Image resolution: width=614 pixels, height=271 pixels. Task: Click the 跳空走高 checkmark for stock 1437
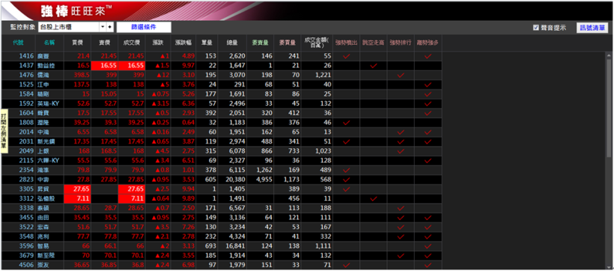tap(374, 66)
